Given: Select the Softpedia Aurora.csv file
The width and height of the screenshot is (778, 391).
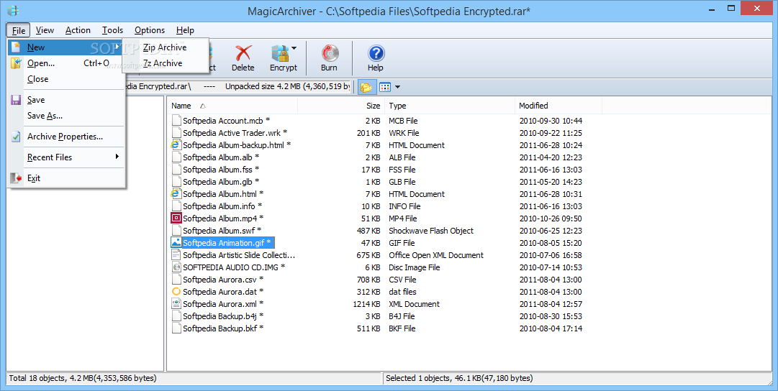Looking at the screenshot, I should [x=223, y=280].
